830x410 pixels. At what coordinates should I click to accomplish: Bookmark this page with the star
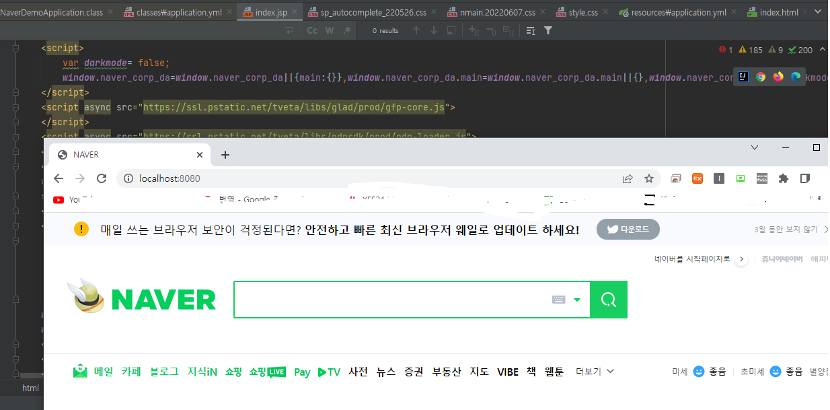coord(649,178)
